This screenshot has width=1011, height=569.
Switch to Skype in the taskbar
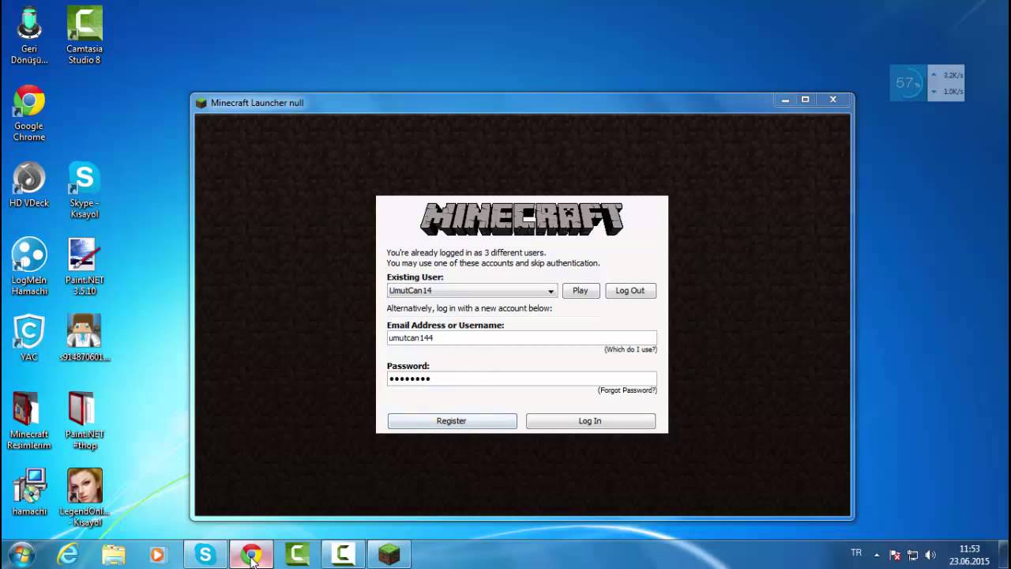[205, 554]
